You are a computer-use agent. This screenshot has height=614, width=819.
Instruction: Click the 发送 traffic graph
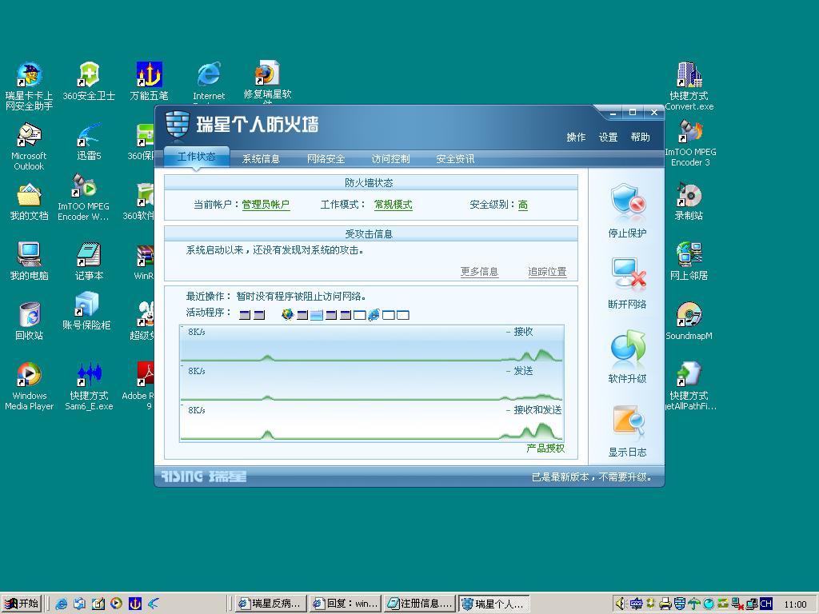371,383
